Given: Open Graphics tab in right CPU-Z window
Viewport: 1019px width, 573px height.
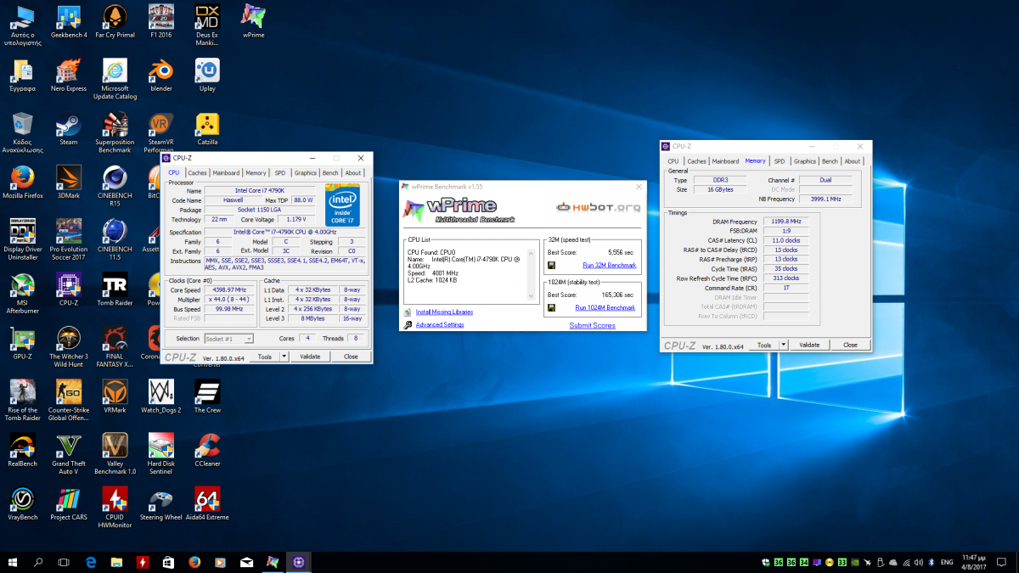Looking at the screenshot, I should pyautogui.click(x=805, y=160).
